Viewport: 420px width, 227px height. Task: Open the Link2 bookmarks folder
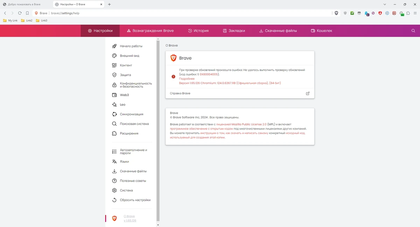pyautogui.click(x=27, y=21)
